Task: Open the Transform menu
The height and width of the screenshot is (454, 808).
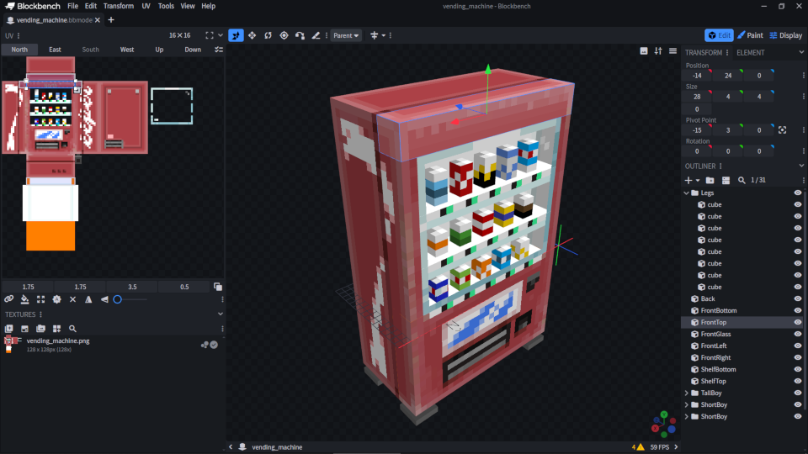Action: point(119,6)
